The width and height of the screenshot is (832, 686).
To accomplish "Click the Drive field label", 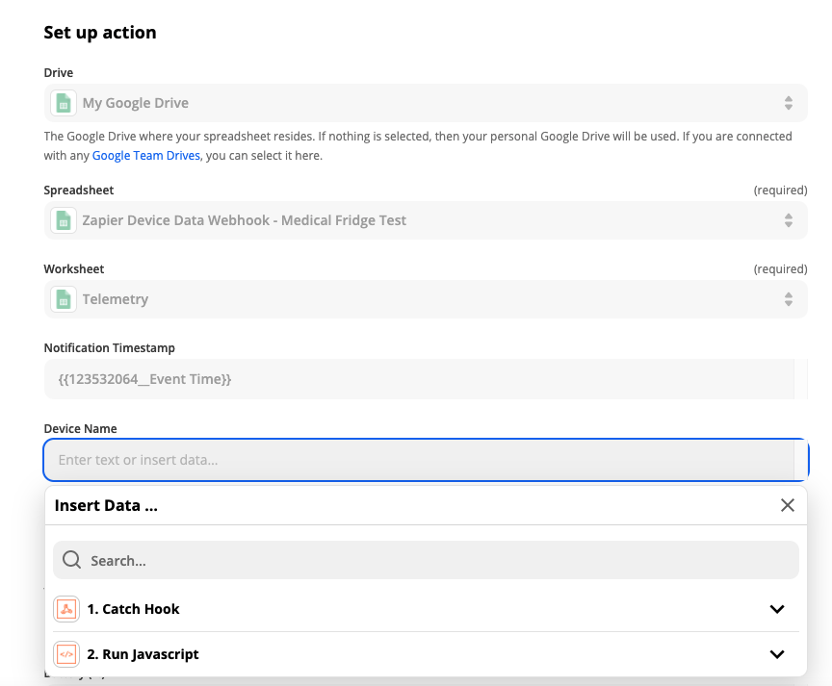I will (x=59, y=72).
